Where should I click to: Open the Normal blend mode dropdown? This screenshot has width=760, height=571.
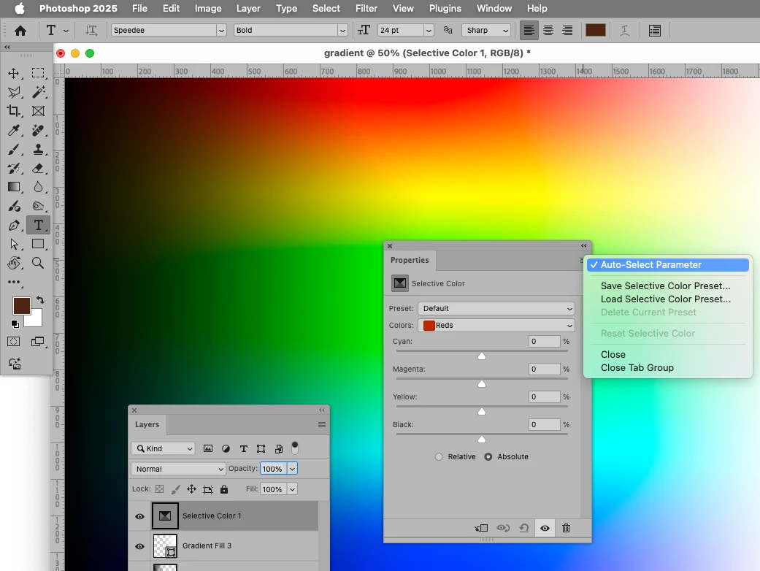tap(178, 469)
